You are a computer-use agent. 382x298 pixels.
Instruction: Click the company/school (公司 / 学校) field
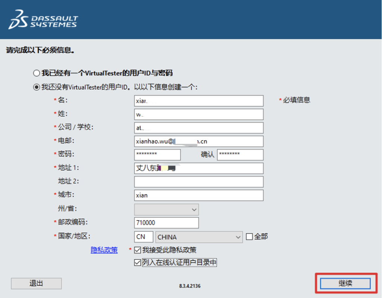[198, 128]
